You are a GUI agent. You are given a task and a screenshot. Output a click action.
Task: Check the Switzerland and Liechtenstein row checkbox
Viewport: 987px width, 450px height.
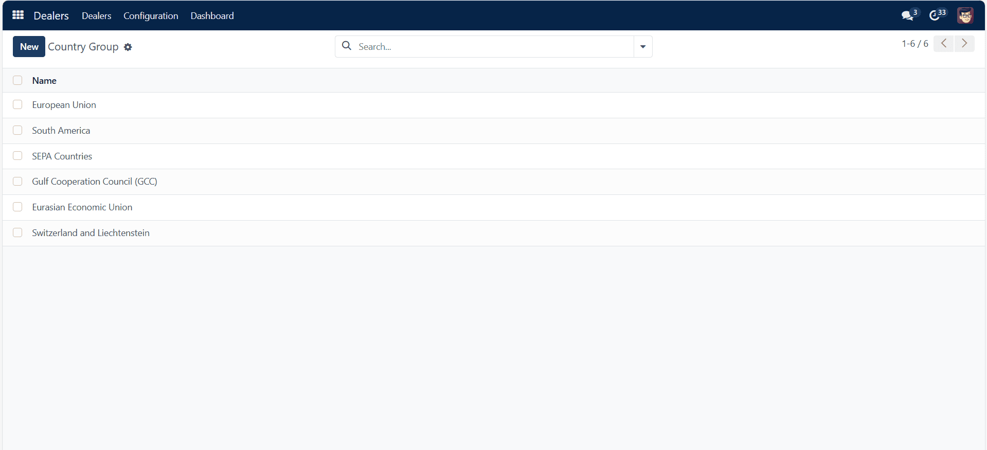coord(17,232)
